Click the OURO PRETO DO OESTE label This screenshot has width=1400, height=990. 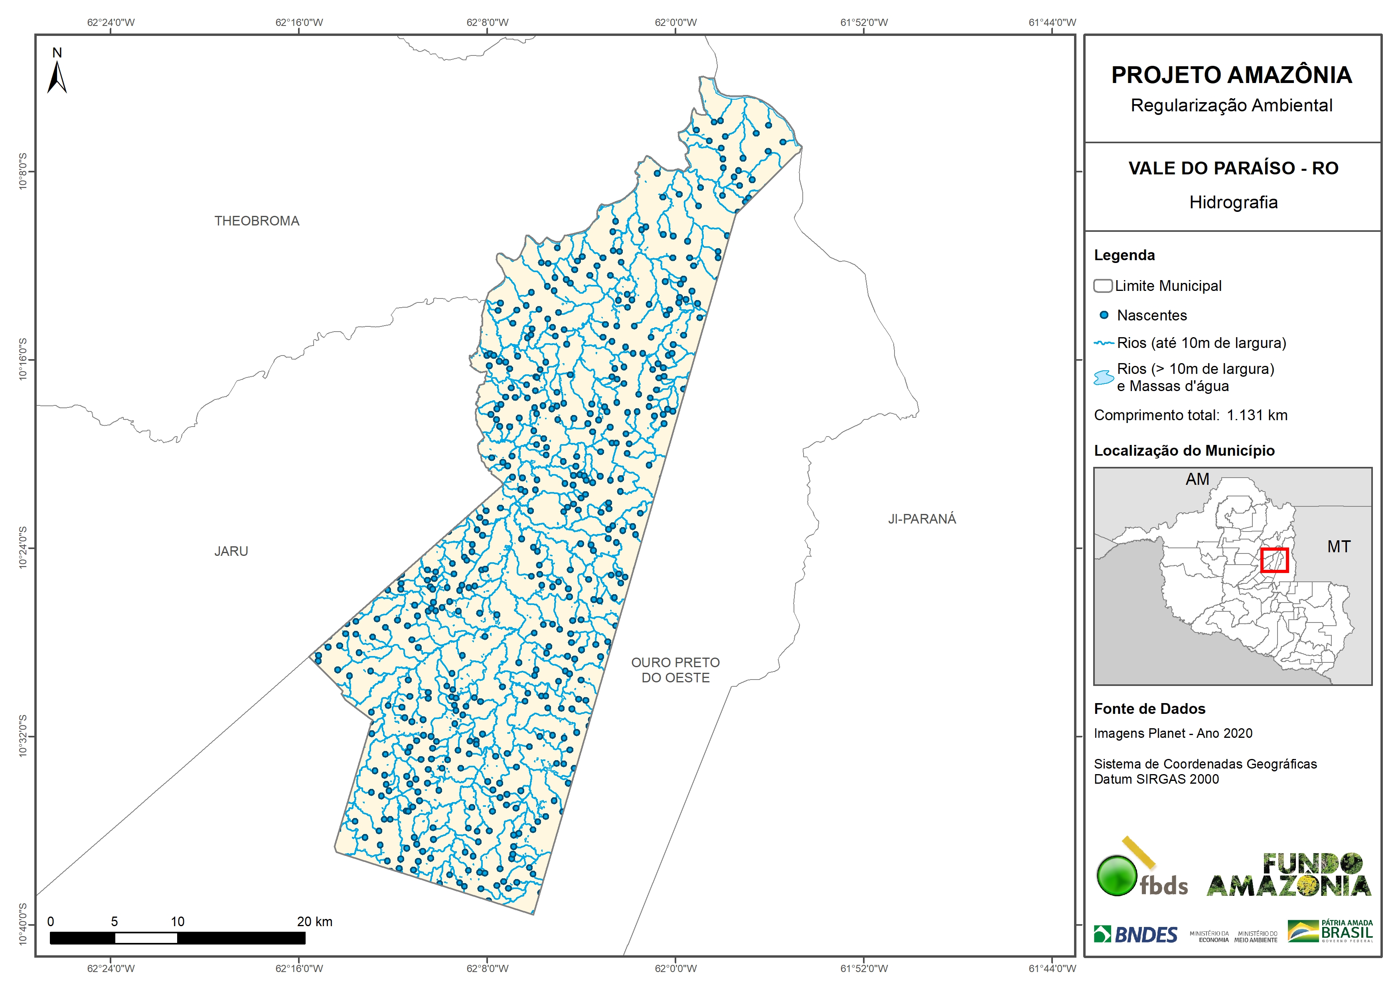675,670
